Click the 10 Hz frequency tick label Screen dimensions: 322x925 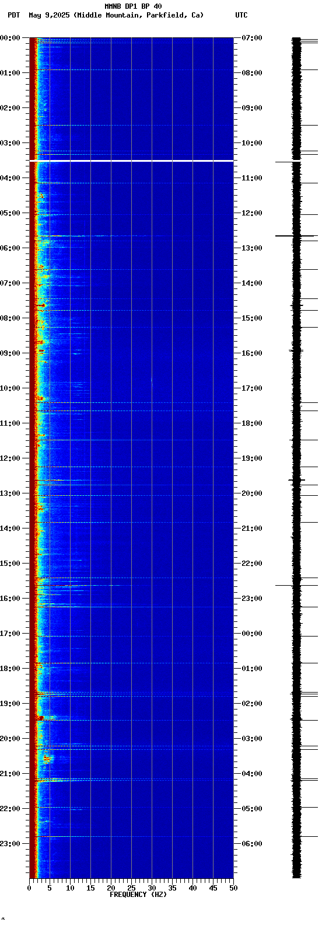coord(70,888)
